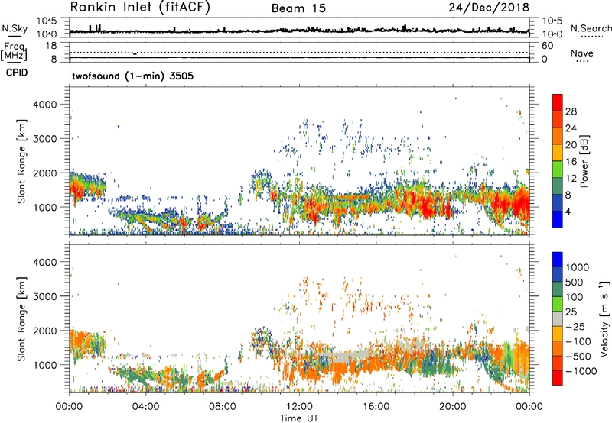This screenshot has width=612, height=423.
Task: Click the 16:00 time tick label
Action: coord(376,407)
